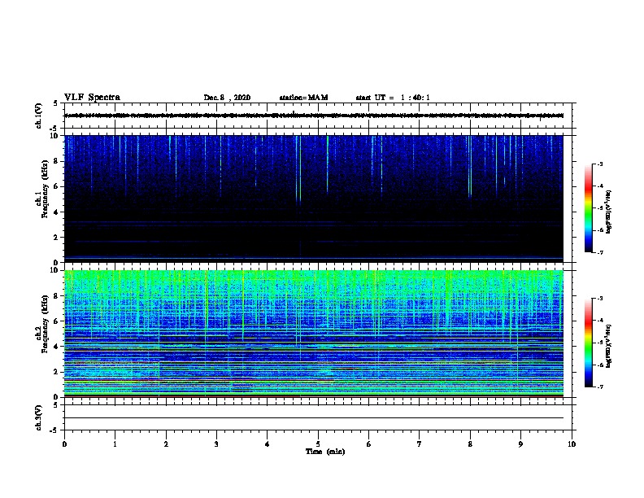Click the ch.1 frequency tick "8"
Viewport: 644px width, 498px height.
[x=56, y=161]
